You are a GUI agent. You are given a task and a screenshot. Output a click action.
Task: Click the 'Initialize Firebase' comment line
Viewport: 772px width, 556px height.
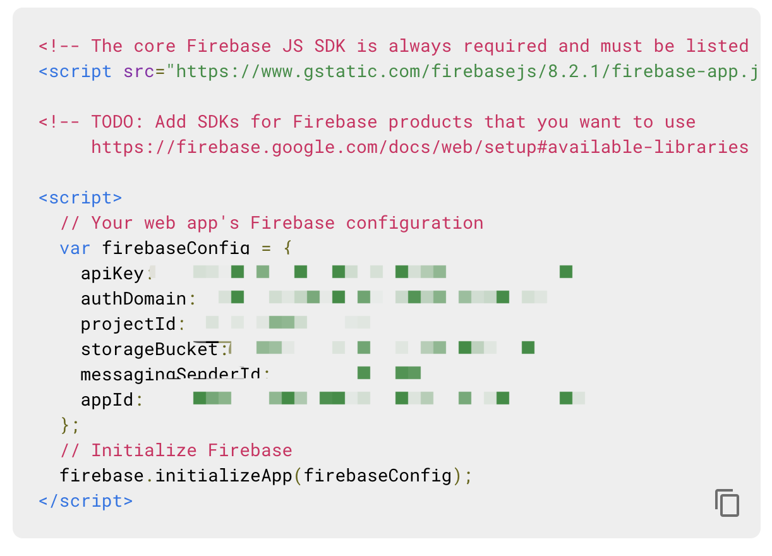pos(176,450)
